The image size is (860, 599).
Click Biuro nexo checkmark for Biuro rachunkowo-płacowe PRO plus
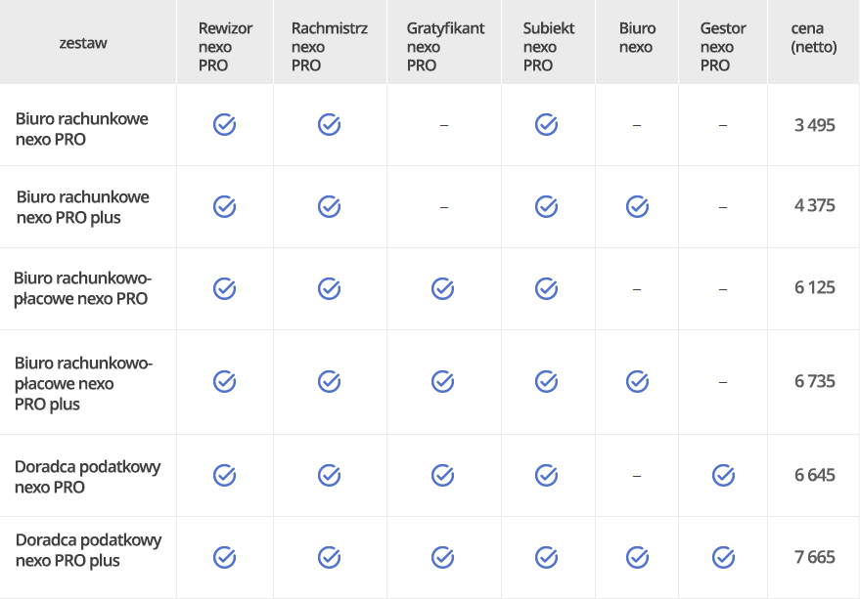tap(637, 381)
